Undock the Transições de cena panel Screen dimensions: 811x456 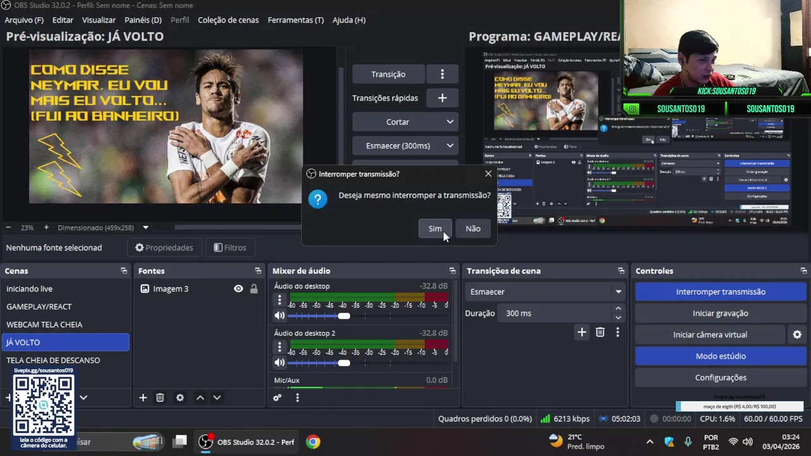click(x=621, y=270)
